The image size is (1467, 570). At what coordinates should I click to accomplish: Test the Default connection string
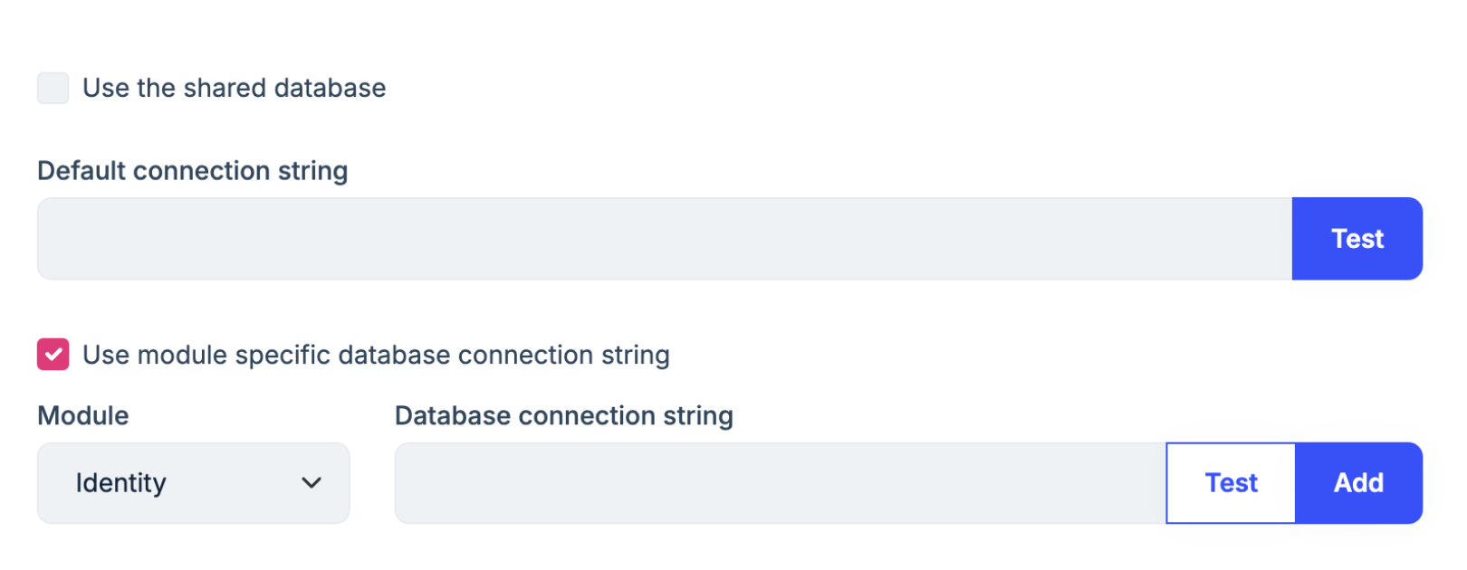pos(1357,239)
